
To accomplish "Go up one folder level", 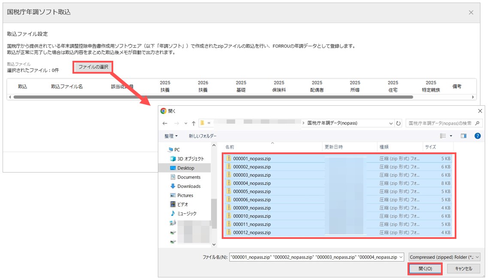I will [x=193, y=123].
